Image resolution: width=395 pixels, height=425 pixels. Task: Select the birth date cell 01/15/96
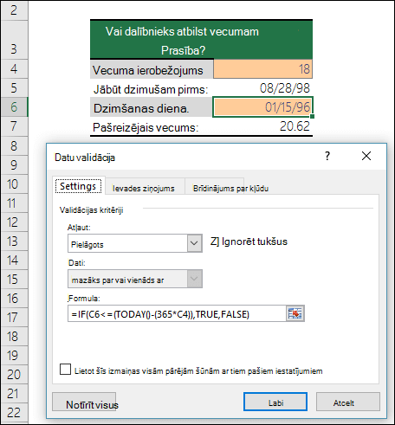click(x=262, y=107)
